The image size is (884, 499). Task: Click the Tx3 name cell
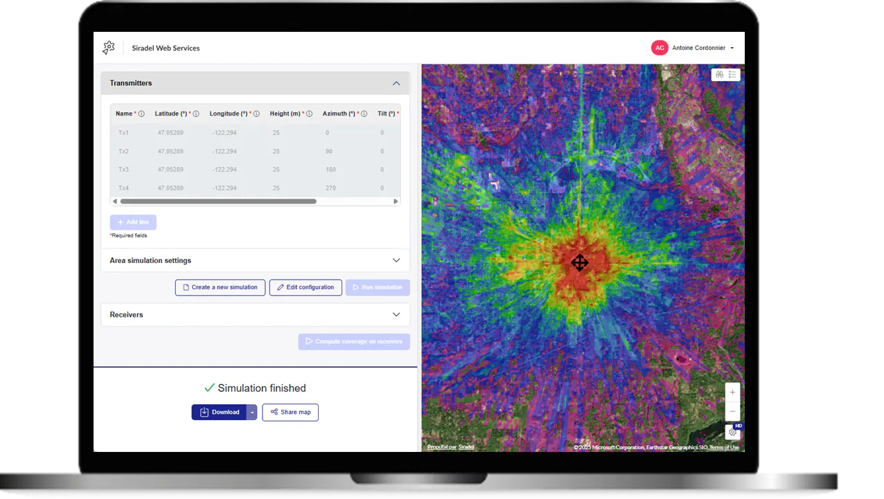pyautogui.click(x=123, y=170)
